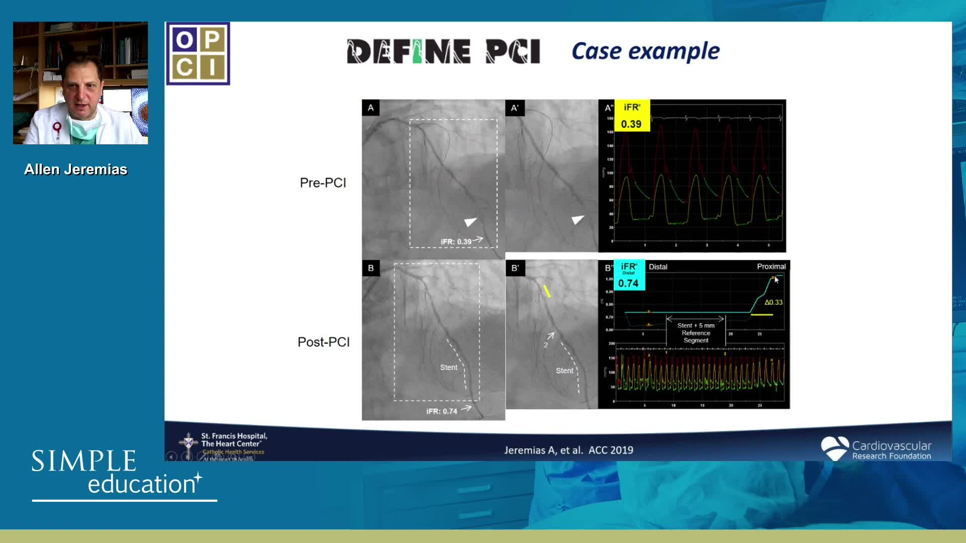This screenshot has height=543, width=966.
Task: Click the previous slide arrow control
Action: pos(171,457)
